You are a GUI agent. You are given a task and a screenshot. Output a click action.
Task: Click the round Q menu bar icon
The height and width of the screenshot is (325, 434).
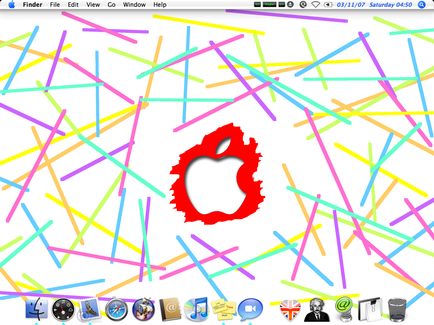click(x=303, y=4)
